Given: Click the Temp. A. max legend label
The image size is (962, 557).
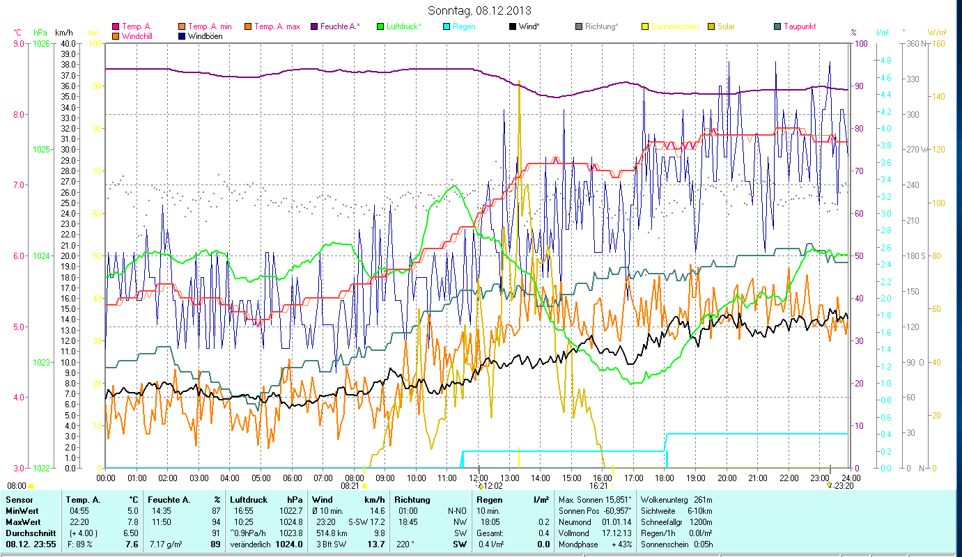Looking at the screenshot, I should pyautogui.click(x=277, y=27).
